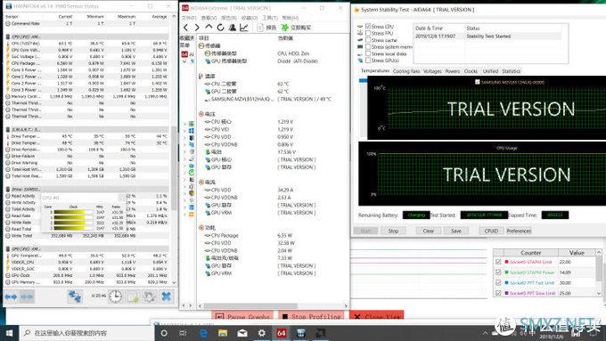This screenshot has height=341, width=606.
Task: Click the AIDA64 refresh icon
Action: click(220, 28)
